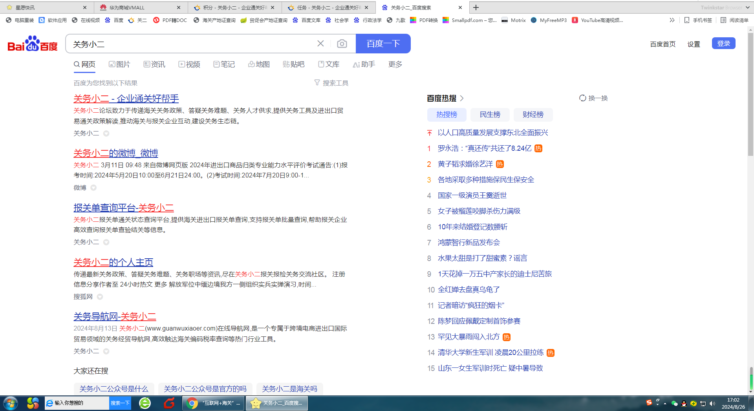The height and width of the screenshot is (411, 754).
Task: Focus taskbar 输入你想搜的 search field
Action: [77, 403]
